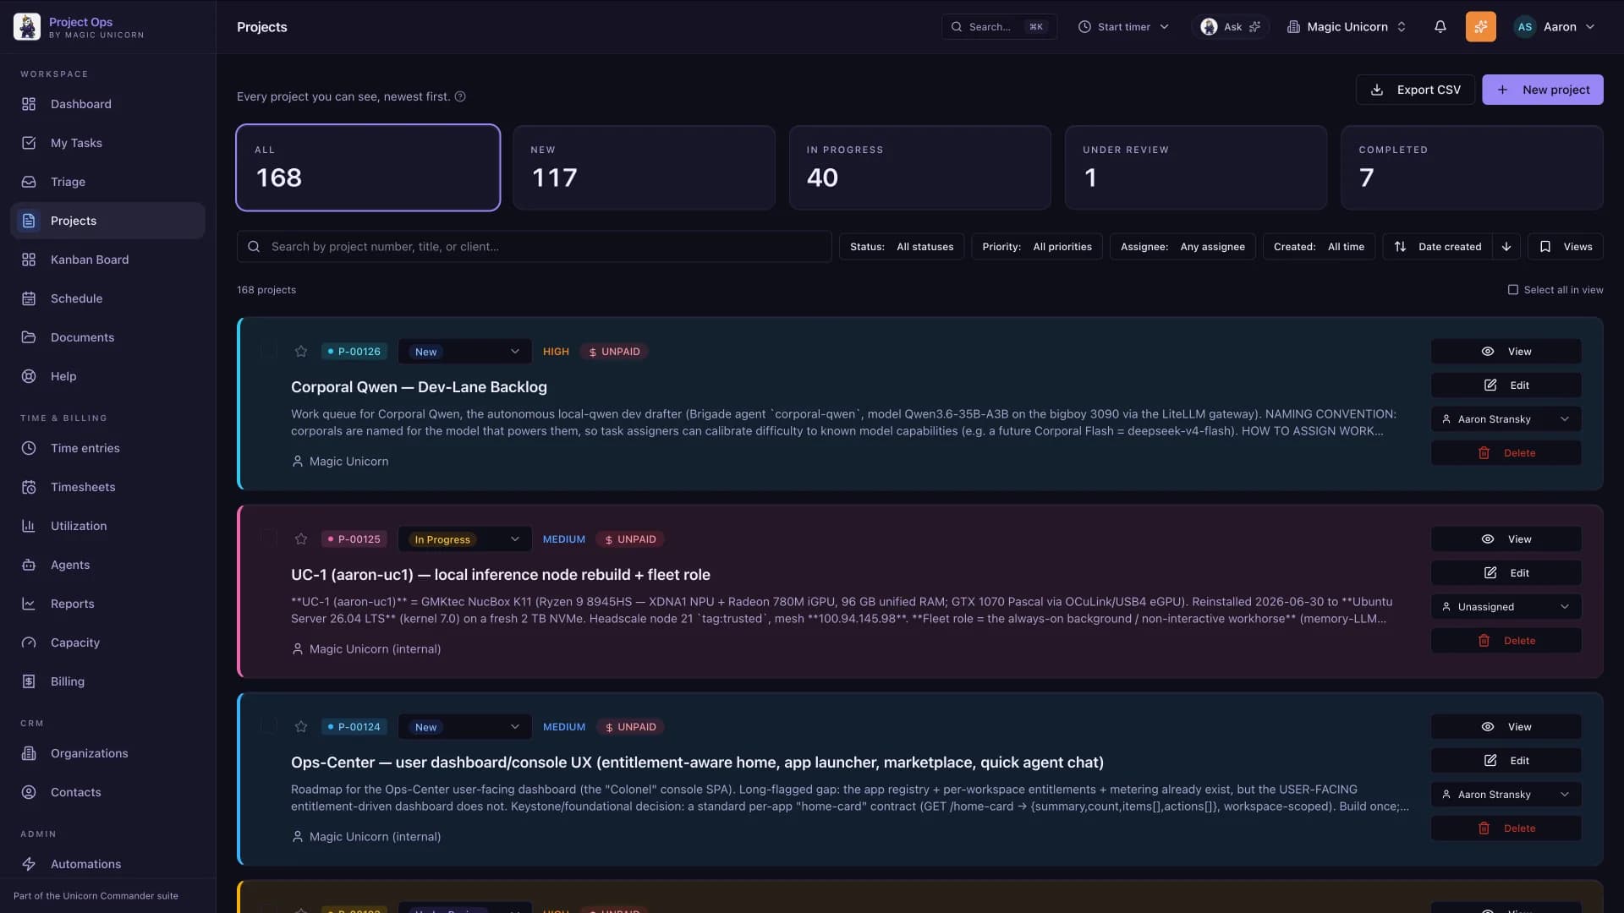The image size is (1624, 913).
Task: Click the pencil Edit button for P-00125
Action: 1506,573
